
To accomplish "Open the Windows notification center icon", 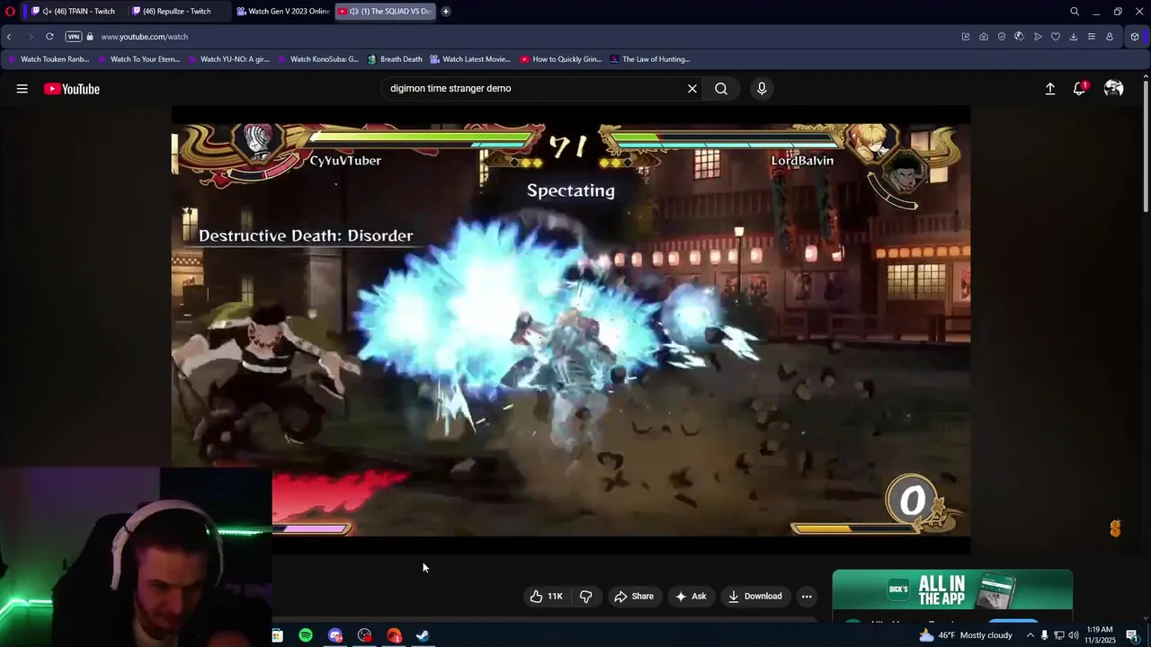I will click(x=1132, y=635).
